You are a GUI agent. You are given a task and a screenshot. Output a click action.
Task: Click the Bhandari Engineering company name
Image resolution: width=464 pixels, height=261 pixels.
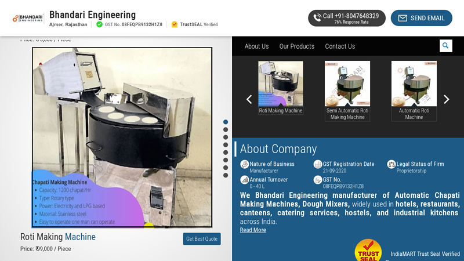tap(92, 15)
